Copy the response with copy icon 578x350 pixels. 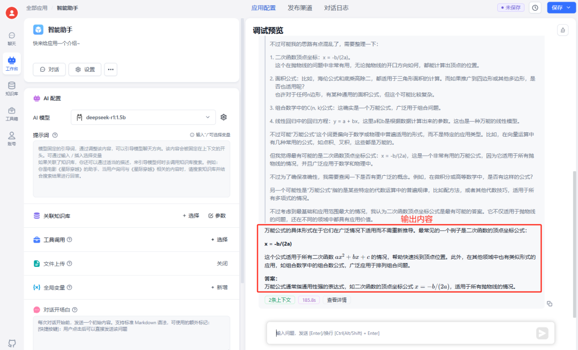click(x=549, y=303)
